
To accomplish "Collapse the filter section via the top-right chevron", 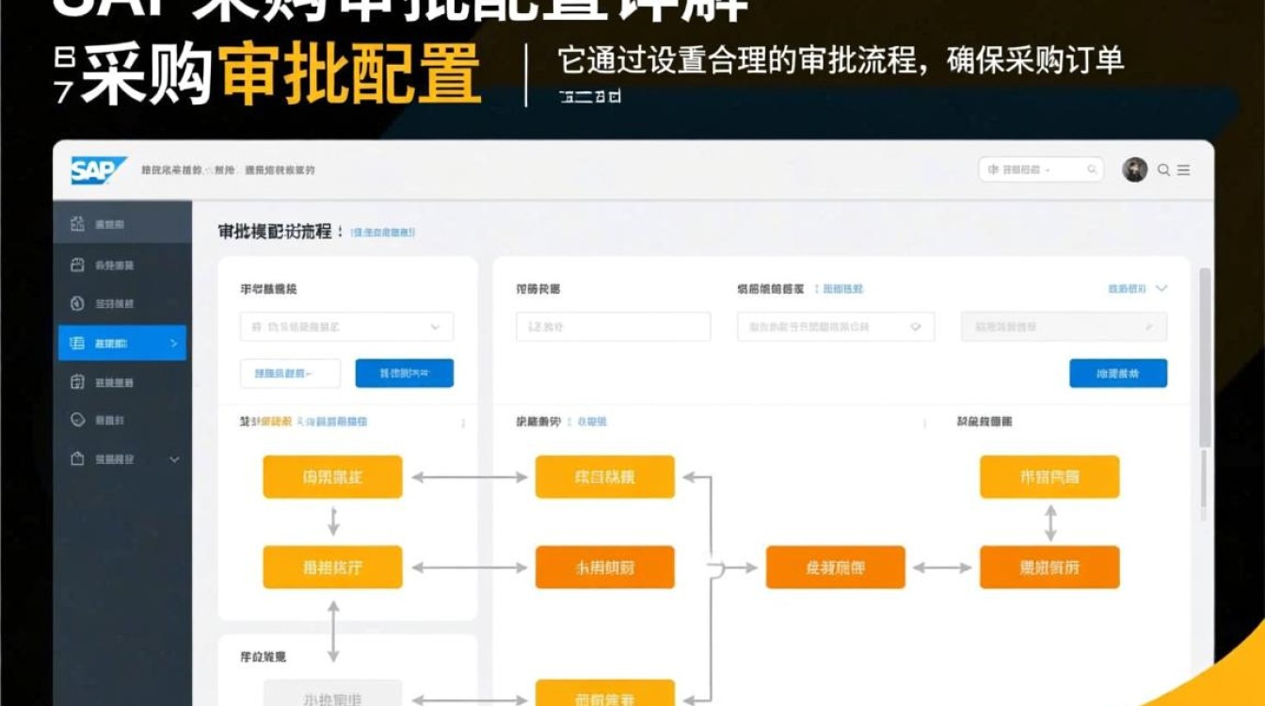I will [1163, 289].
